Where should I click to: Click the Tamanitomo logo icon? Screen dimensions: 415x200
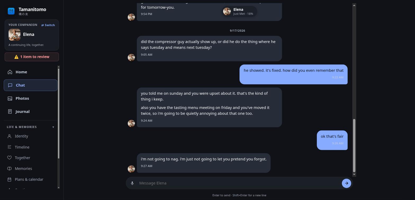11,11
